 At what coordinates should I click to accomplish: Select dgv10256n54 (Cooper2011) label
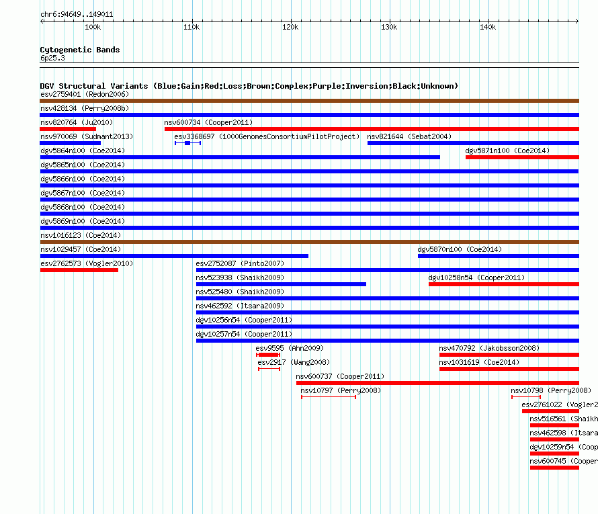pyautogui.click(x=244, y=320)
